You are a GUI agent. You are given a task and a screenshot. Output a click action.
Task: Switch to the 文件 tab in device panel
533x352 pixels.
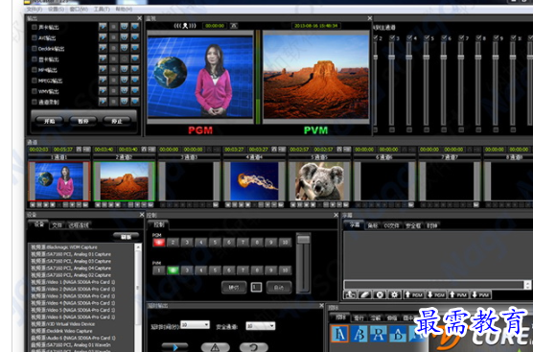[x=58, y=224]
